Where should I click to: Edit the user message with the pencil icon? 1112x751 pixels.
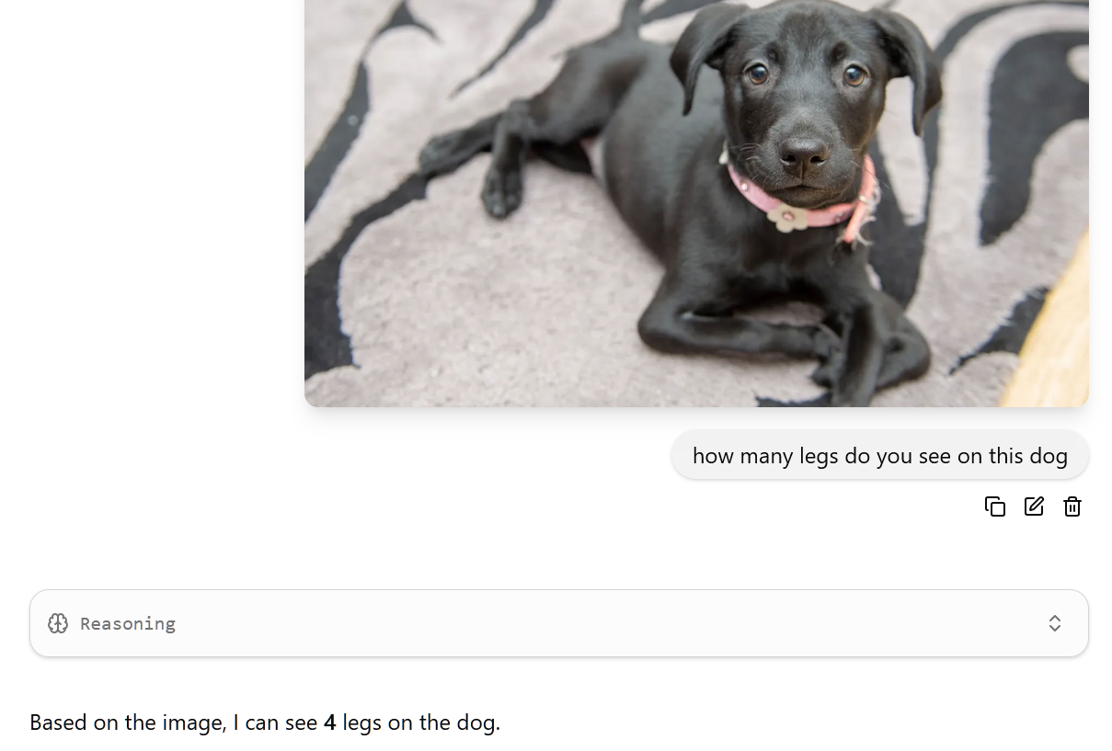1034,506
